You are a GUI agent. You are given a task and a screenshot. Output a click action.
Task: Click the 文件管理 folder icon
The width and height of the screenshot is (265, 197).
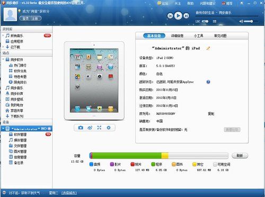[11, 146]
